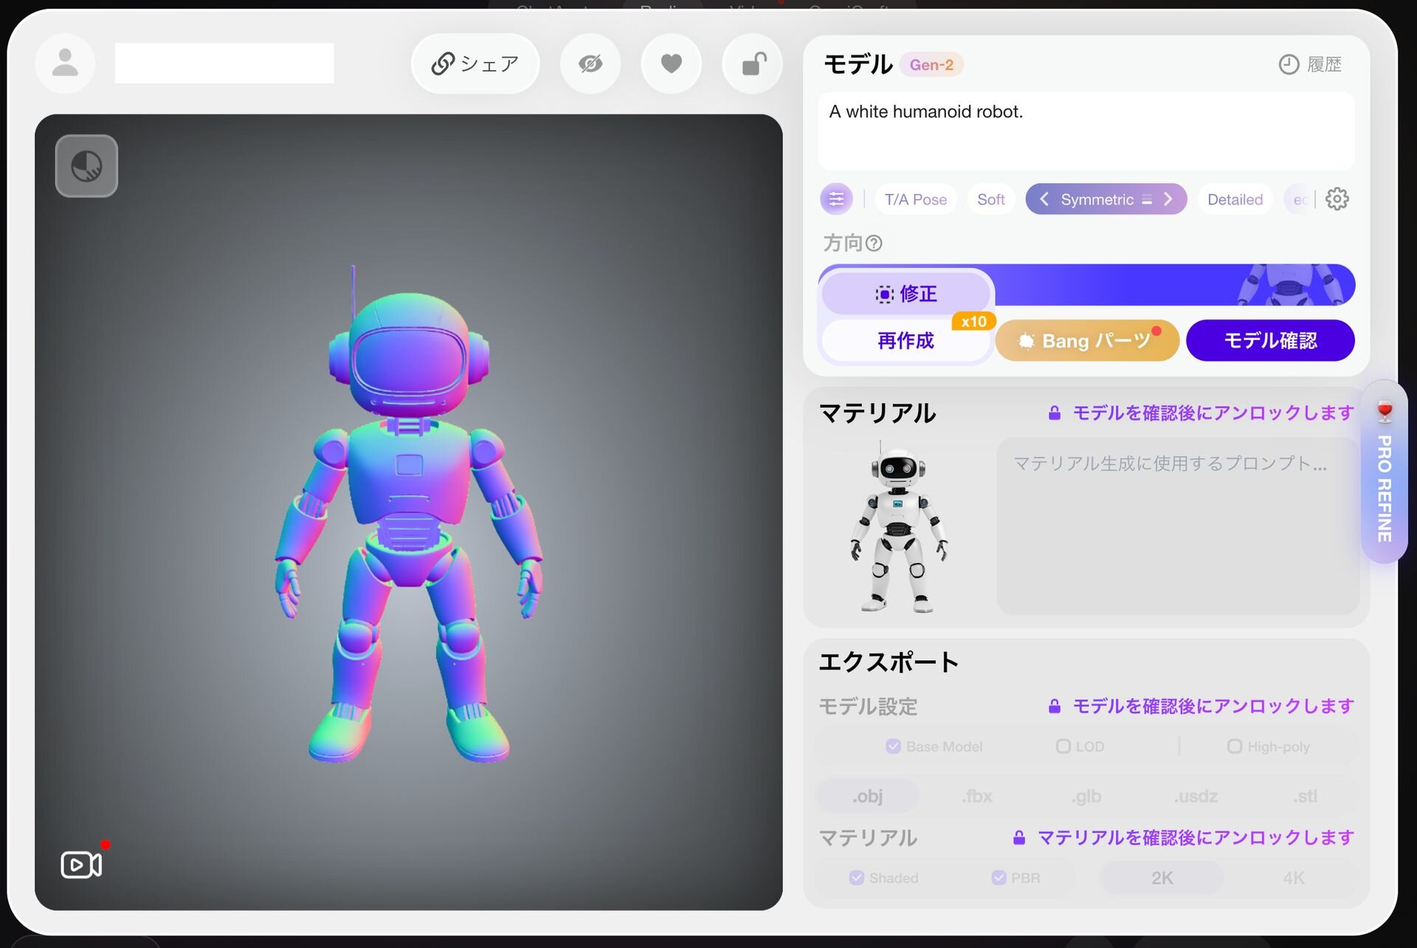Click the user profile avatar icon
The image size is (1417, 948).
coord(65,63)
